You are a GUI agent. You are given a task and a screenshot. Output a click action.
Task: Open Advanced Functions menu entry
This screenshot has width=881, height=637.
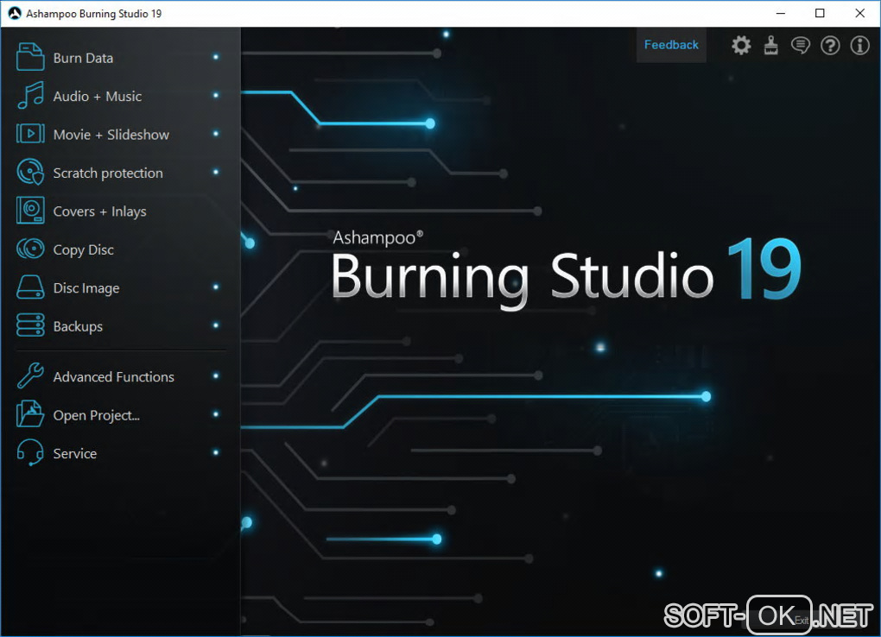121,376
